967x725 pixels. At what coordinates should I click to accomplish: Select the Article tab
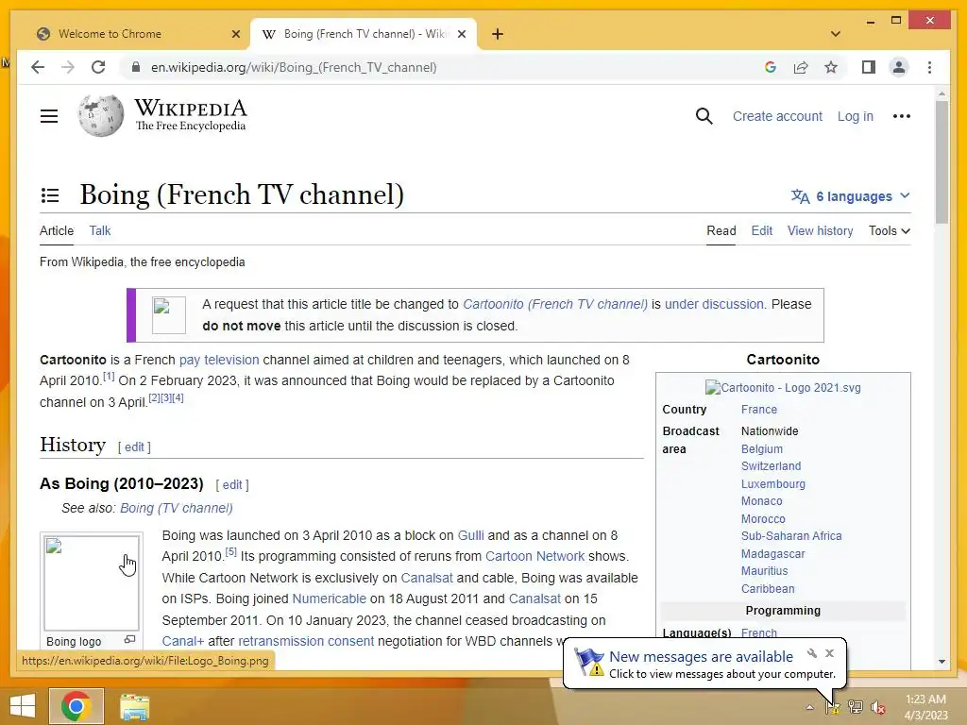(57, 230)
